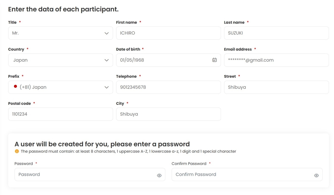The image size is (334, 195).
Task: Click the Date of birth field 01/05/1968
Action: [x=168, y=60]
